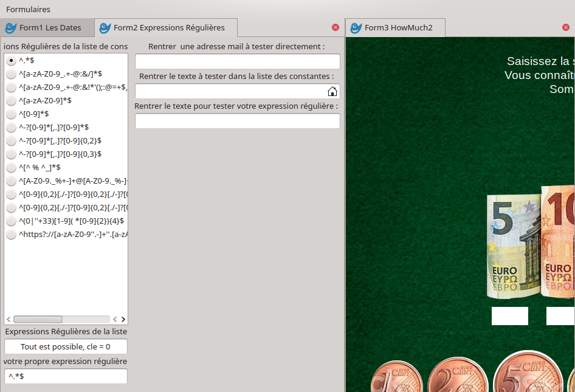Click the 'votre propre expression régulière' label
Viewport: 575px width, 392px height.
click(65, 362)
